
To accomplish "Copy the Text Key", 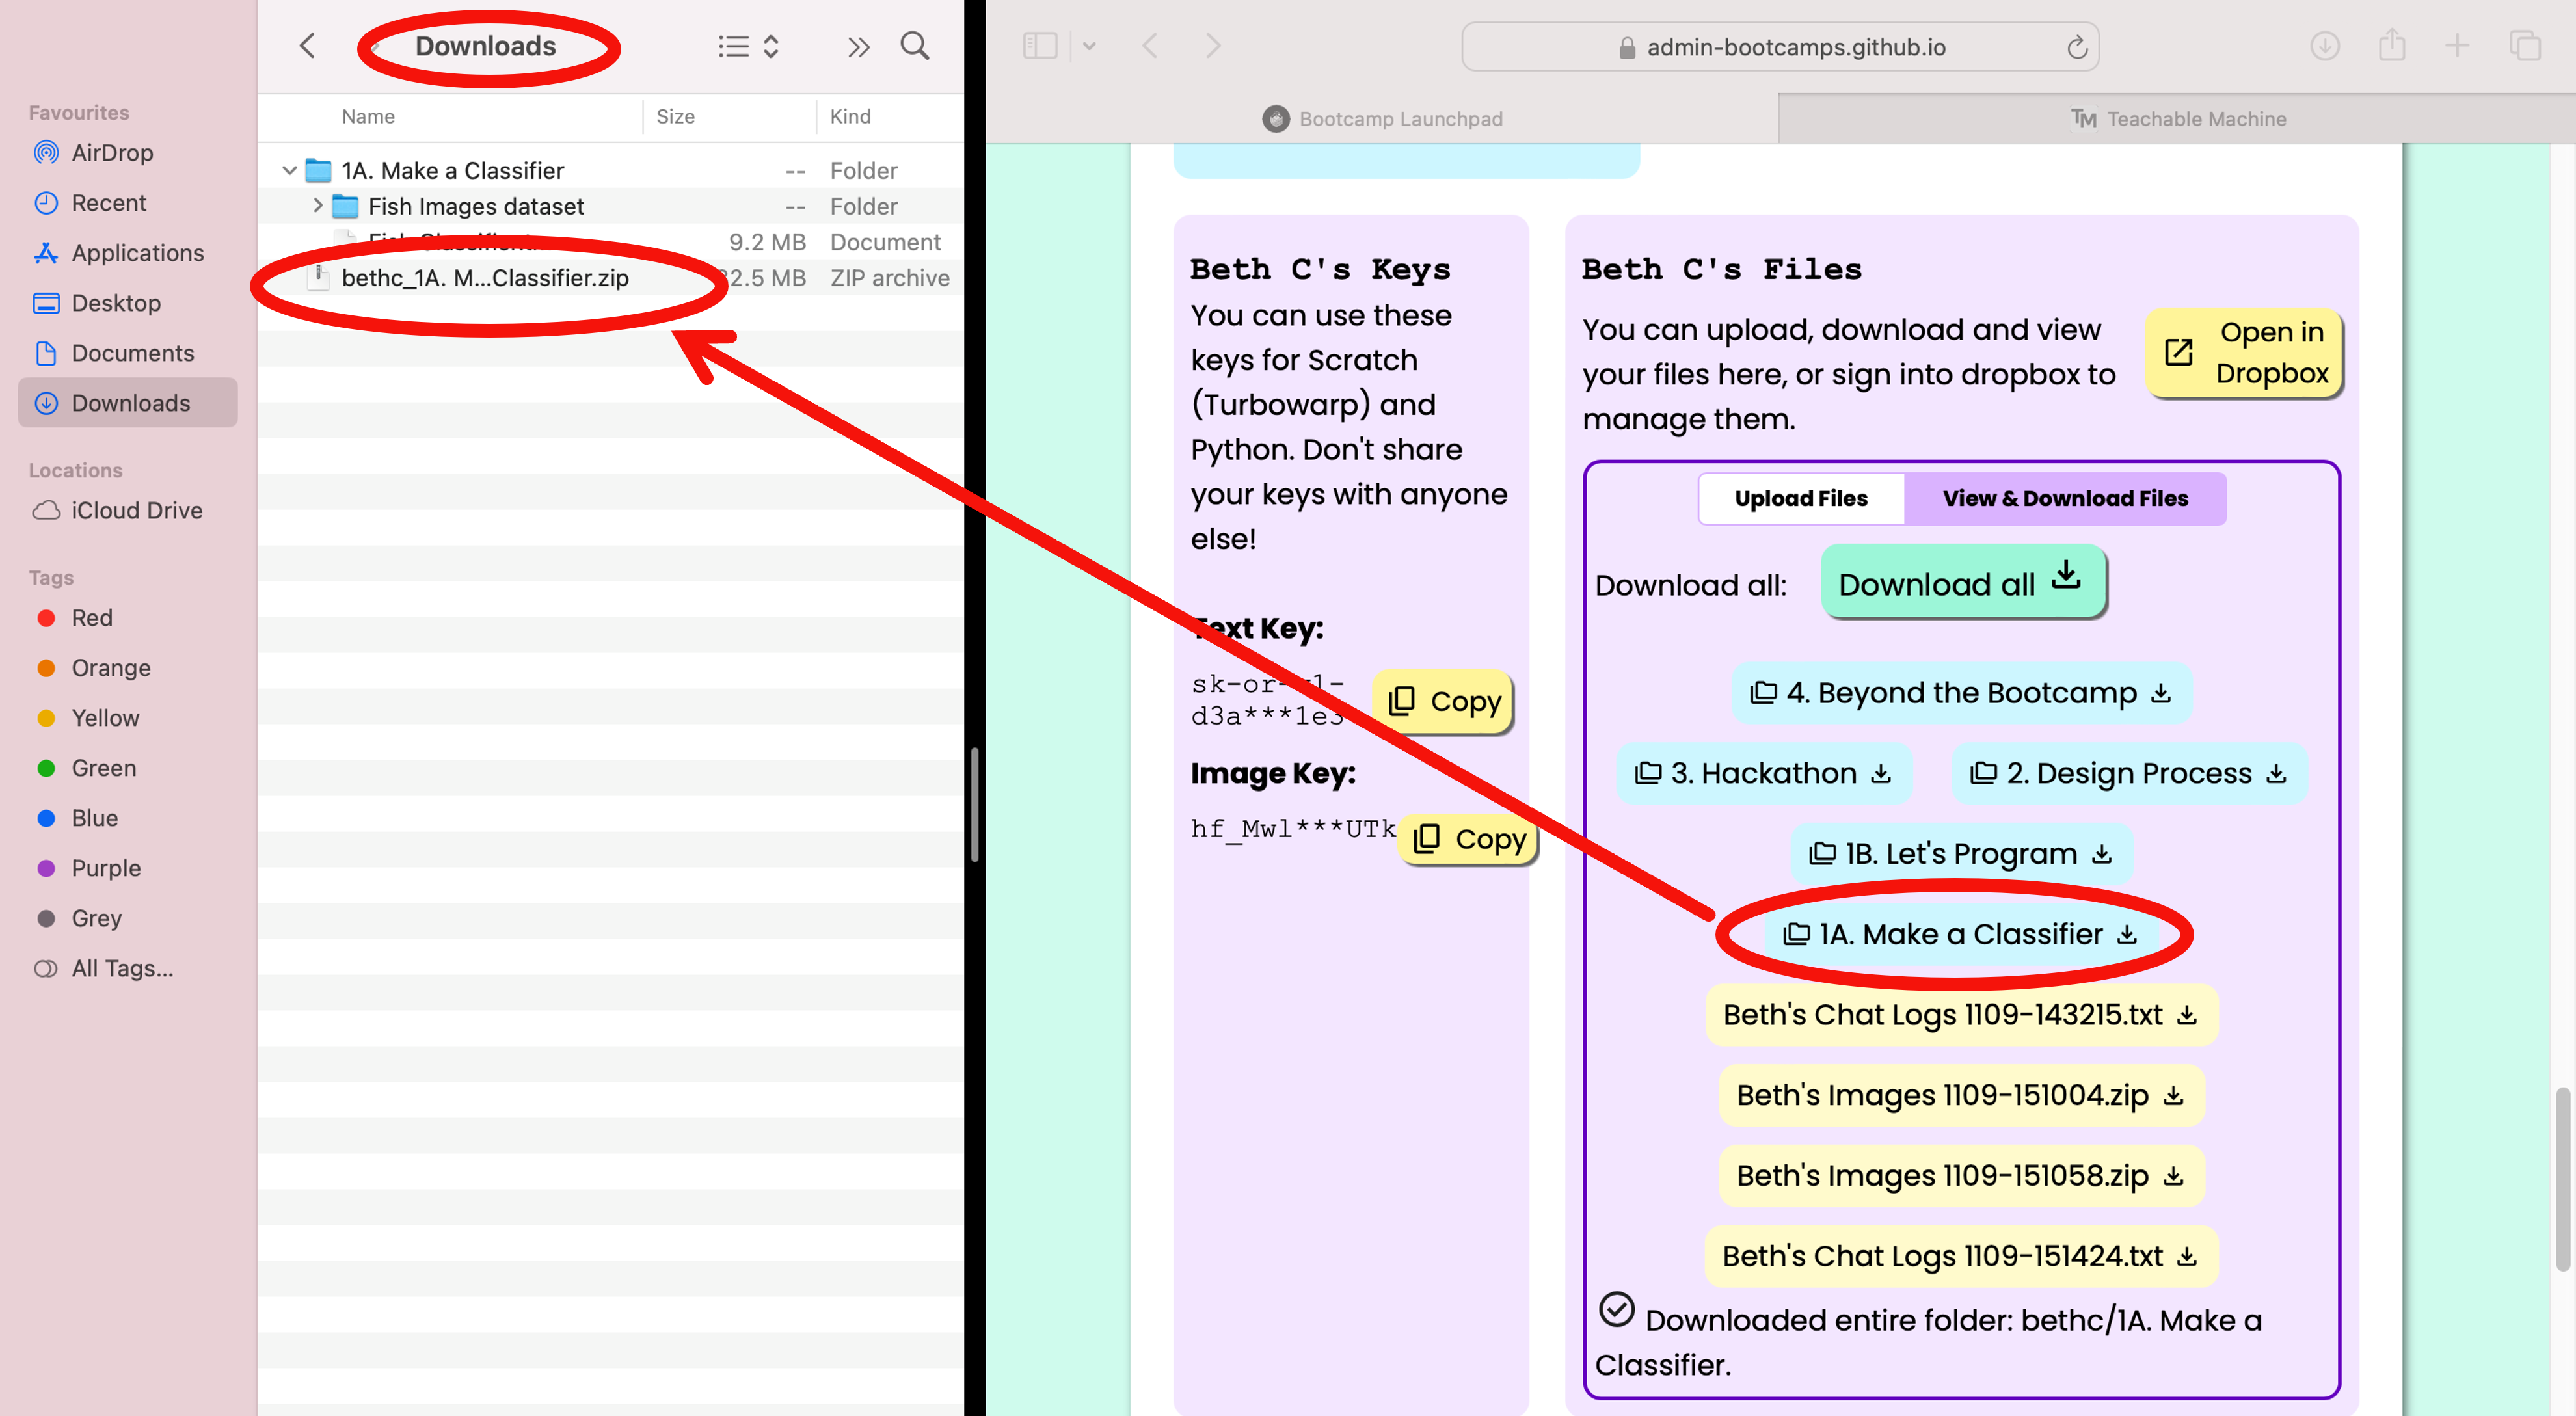I will (x=1443, y=701).
